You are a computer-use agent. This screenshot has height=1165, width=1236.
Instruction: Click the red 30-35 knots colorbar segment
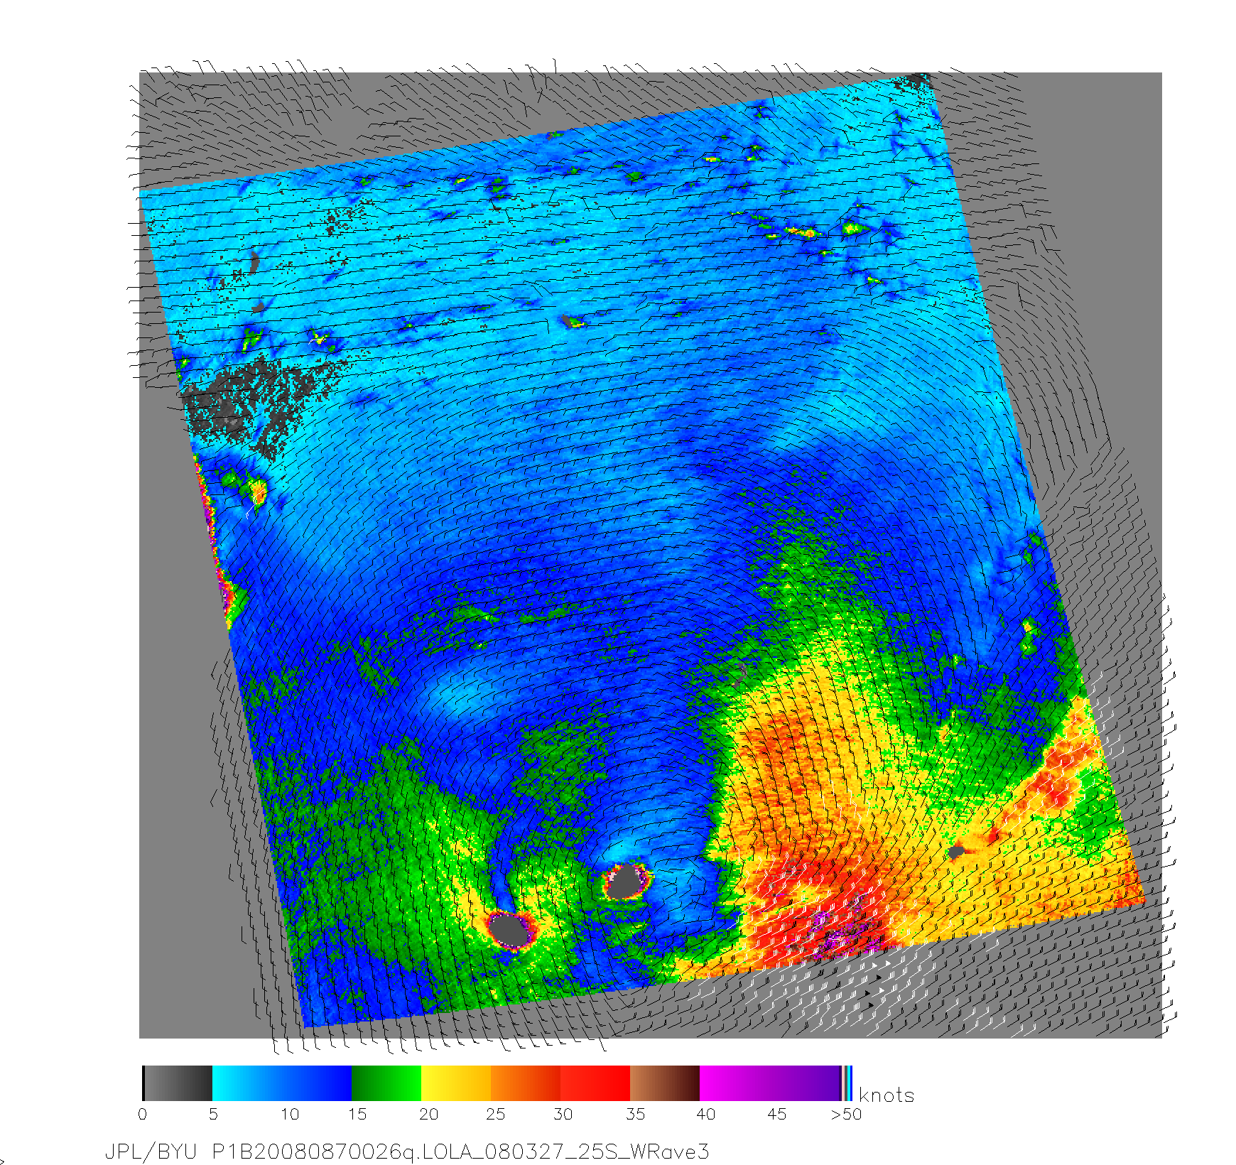595,1083
